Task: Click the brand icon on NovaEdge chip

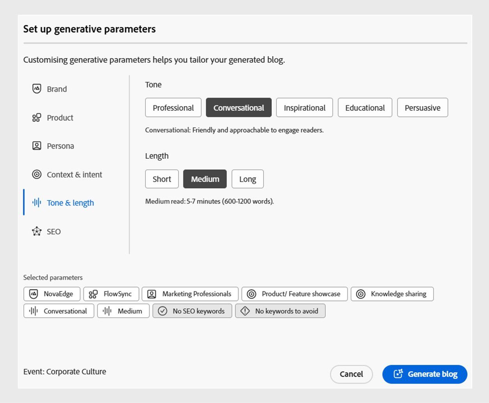Action: (x=34, y=294)
